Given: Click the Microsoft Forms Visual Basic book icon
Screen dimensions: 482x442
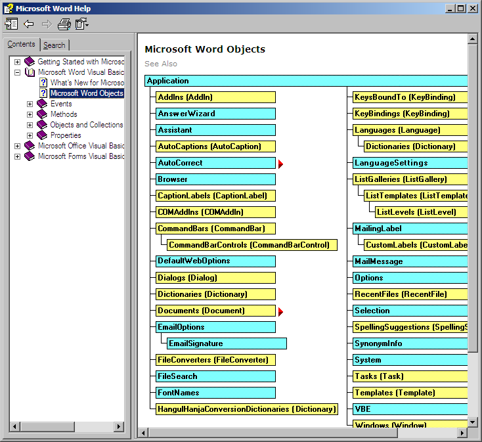Looking at the screenshot, I should click(x=30, y=156).
